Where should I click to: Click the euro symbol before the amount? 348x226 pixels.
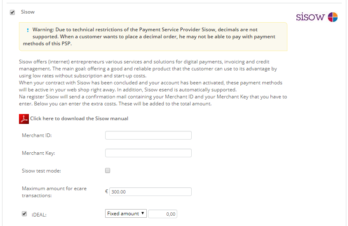pos(106,191)
